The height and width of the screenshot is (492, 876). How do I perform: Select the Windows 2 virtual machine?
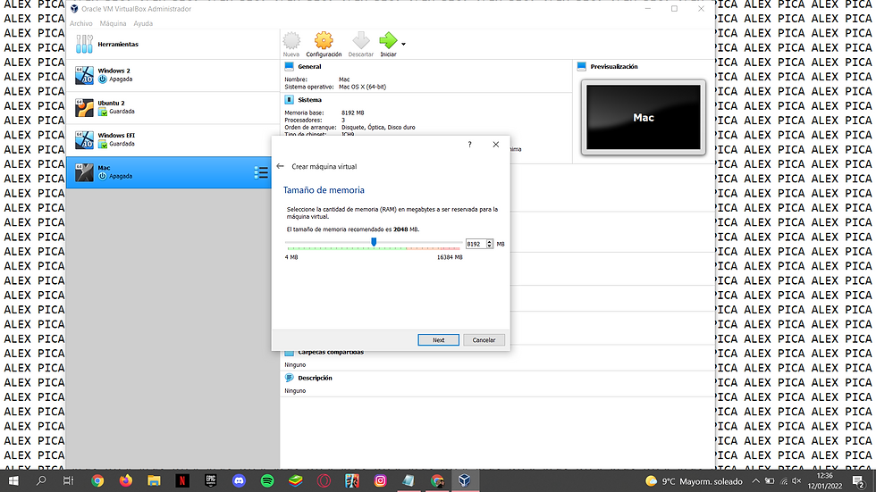coord(173,75)
